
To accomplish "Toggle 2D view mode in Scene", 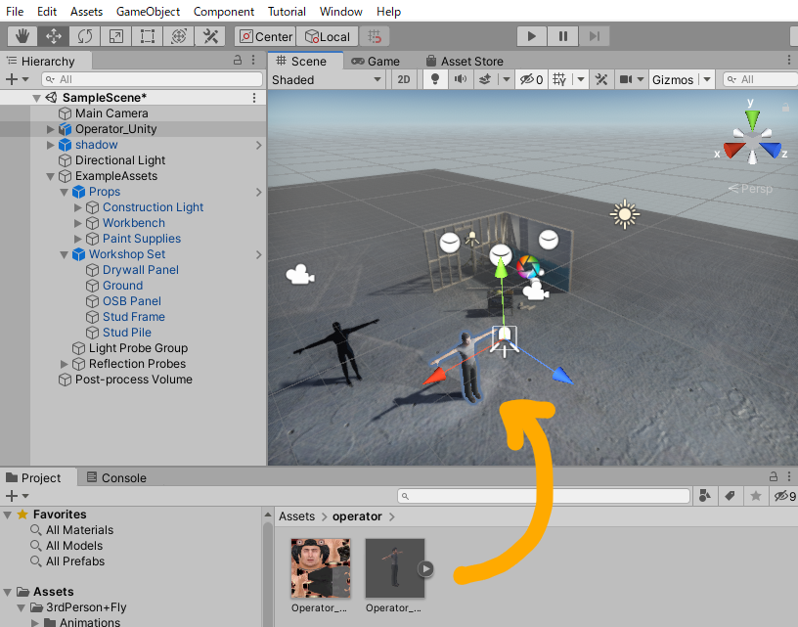I will tap(404, 80).
